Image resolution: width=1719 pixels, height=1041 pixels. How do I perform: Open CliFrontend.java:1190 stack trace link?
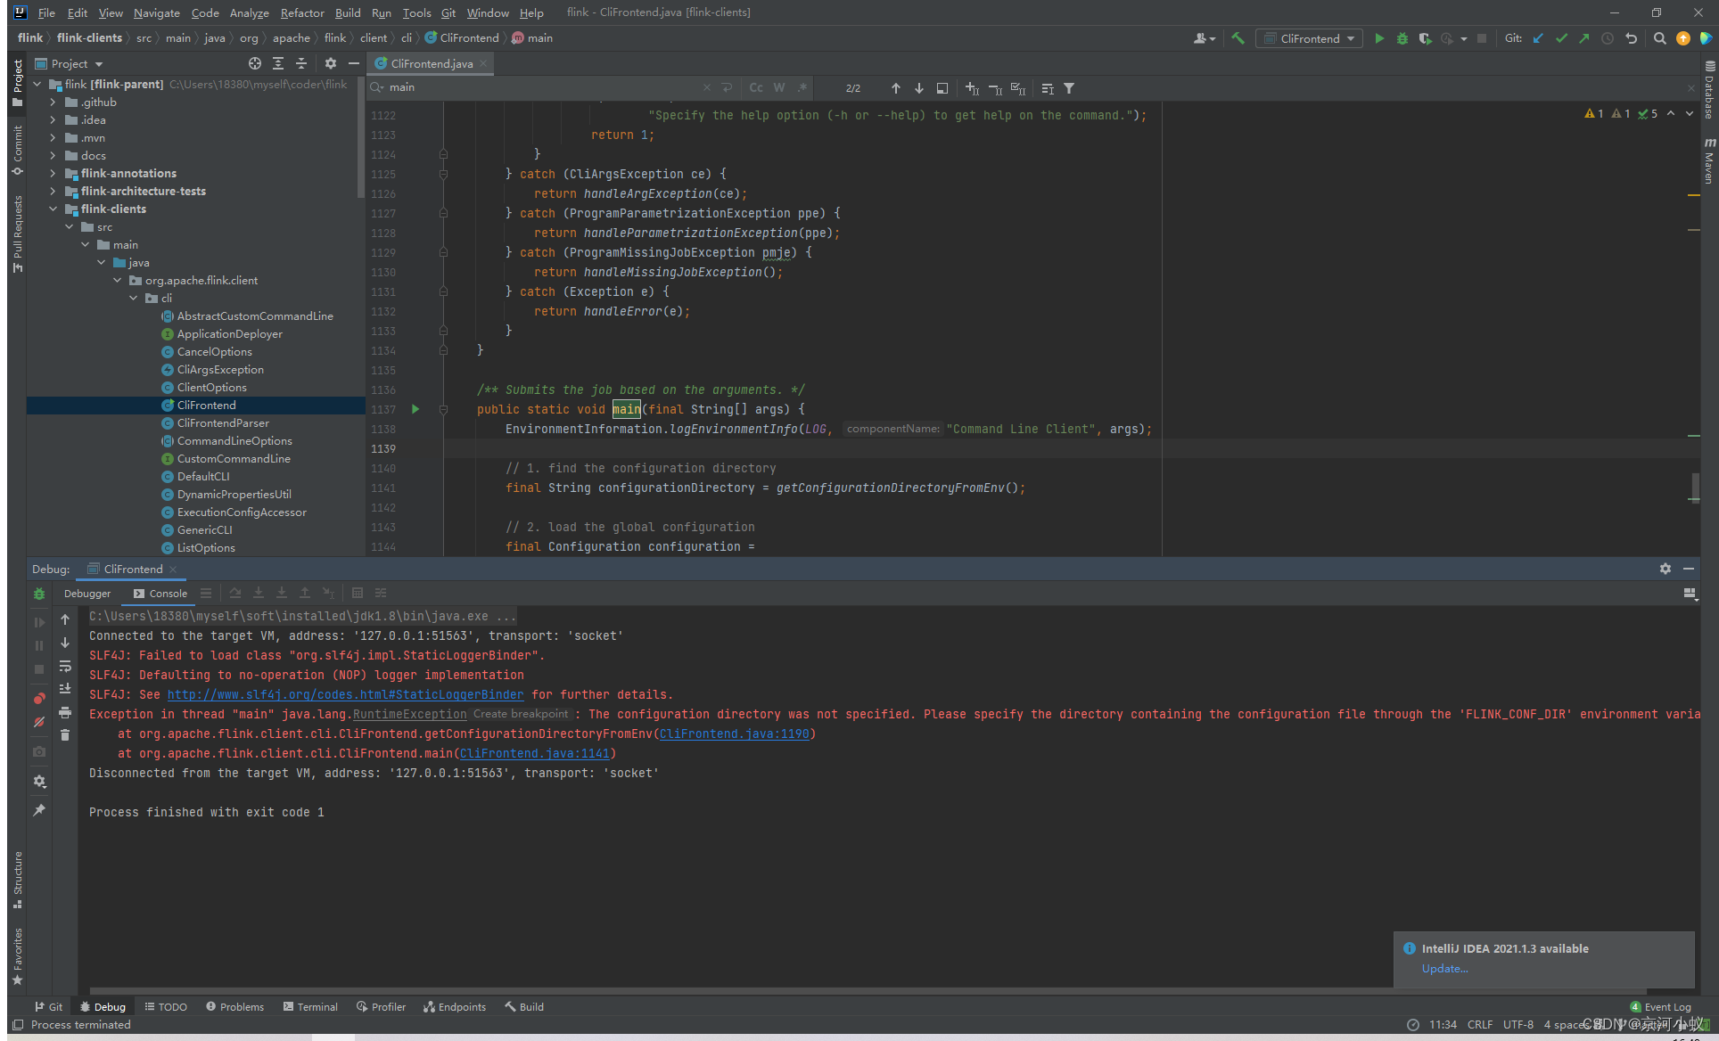735,734
